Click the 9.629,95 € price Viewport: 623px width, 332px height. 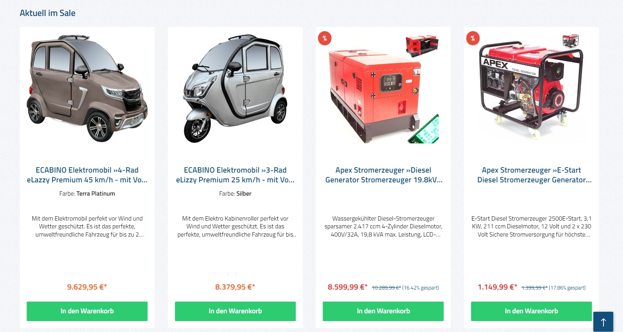click(x=87, y=287)
